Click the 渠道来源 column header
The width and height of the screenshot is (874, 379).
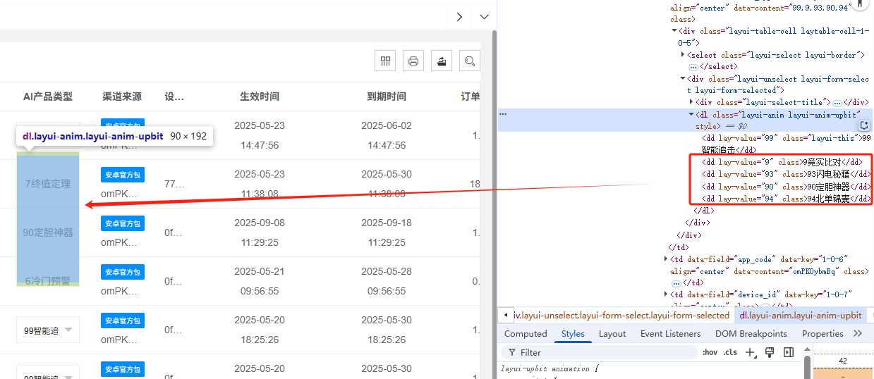(x=122, y=97)
